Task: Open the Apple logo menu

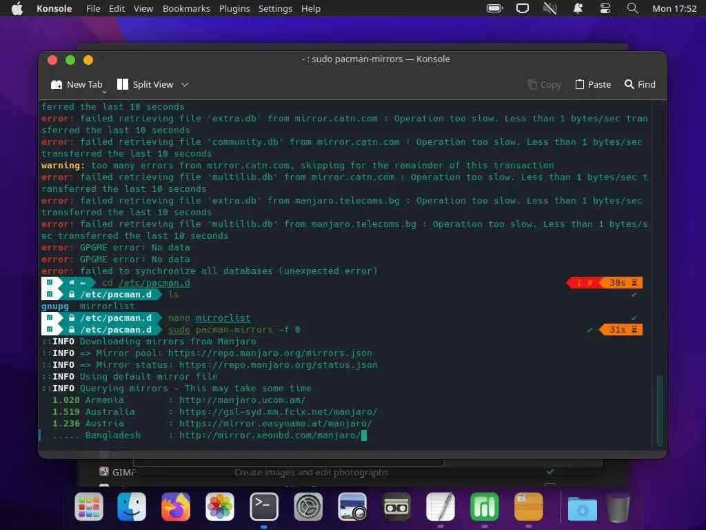Action: click(x=17, y=8)
